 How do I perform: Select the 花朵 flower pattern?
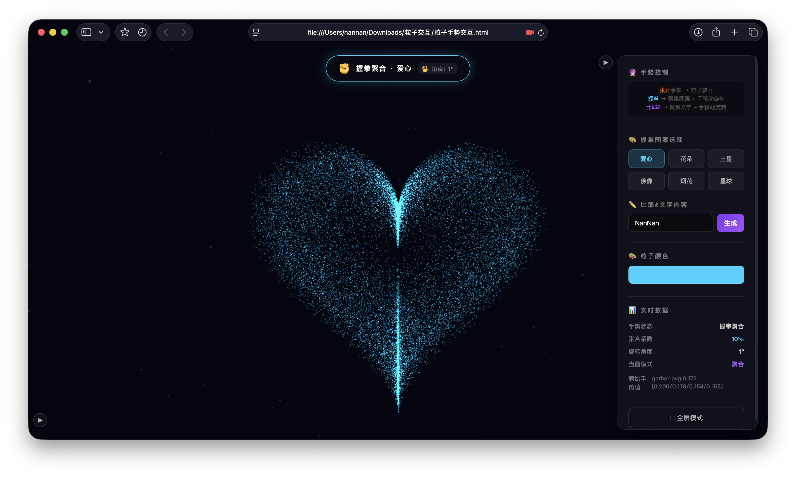click(686, 159)
